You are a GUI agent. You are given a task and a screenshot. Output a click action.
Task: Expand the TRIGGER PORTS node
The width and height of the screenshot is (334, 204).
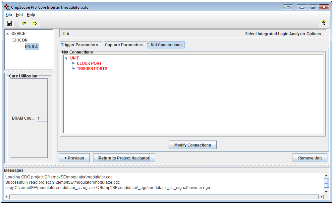(x=73, y=68)
